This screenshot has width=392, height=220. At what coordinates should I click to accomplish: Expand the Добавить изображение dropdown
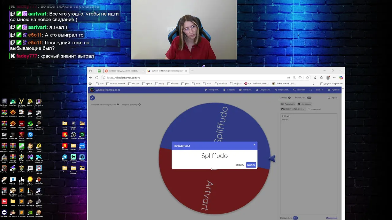pyautogui.click(x=293, y=109)
